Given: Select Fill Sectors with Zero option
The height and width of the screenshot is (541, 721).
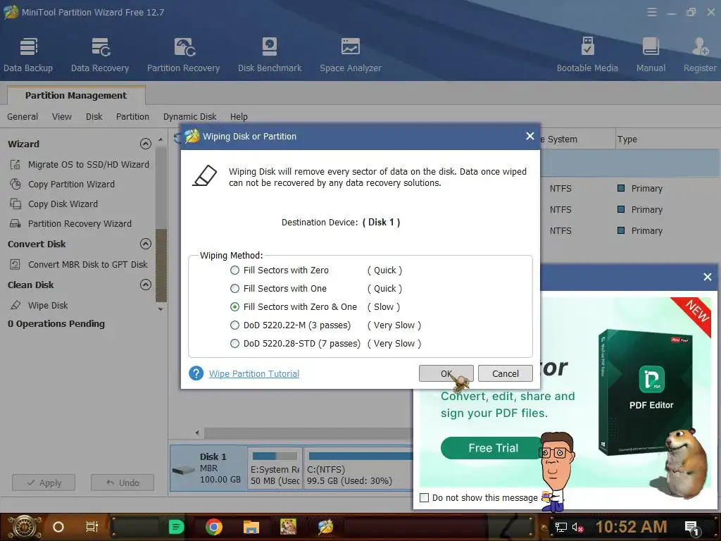Looking at the screenshot, I should click(x=234, y=270).
